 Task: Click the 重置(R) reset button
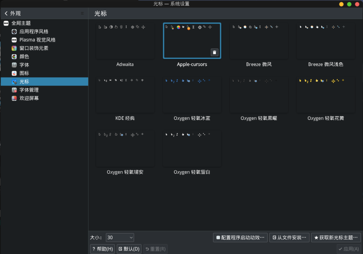[155, 249]
